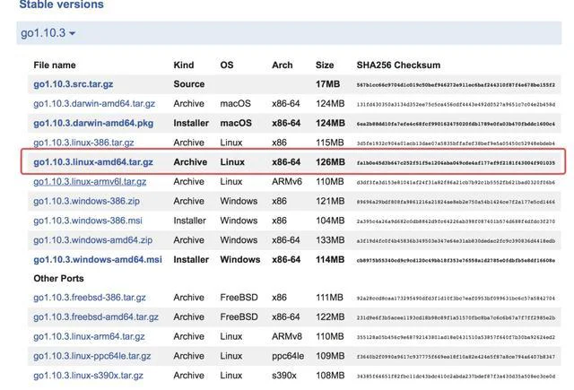The height and width of the screenshot is (390, 574).
Task: Click 122MB size in freebsd-amd64 row
Action: [330, 316]
